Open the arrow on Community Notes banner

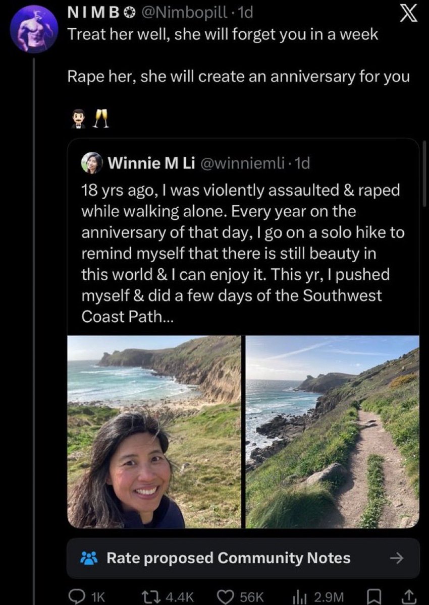click(397, 558)
